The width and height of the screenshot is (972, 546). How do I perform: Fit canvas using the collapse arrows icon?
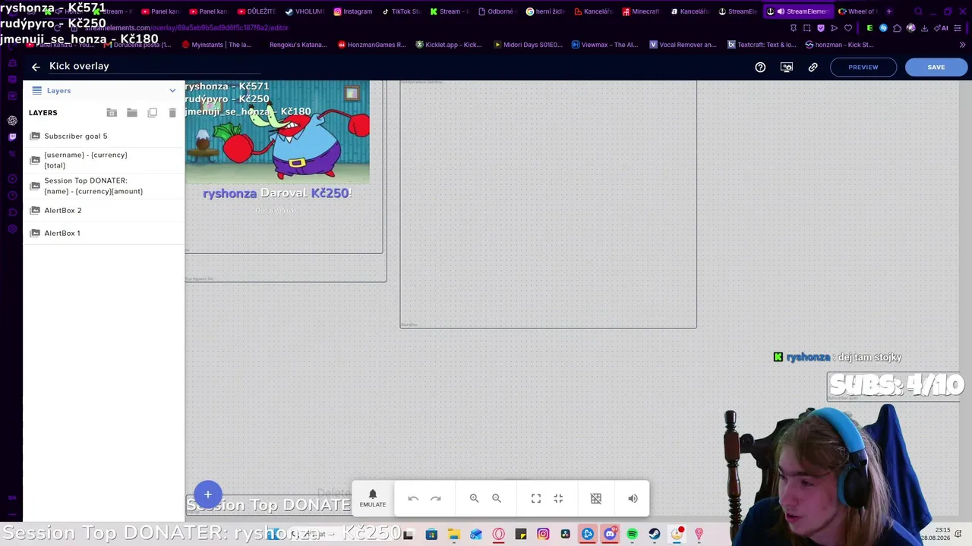coord(558,498)
